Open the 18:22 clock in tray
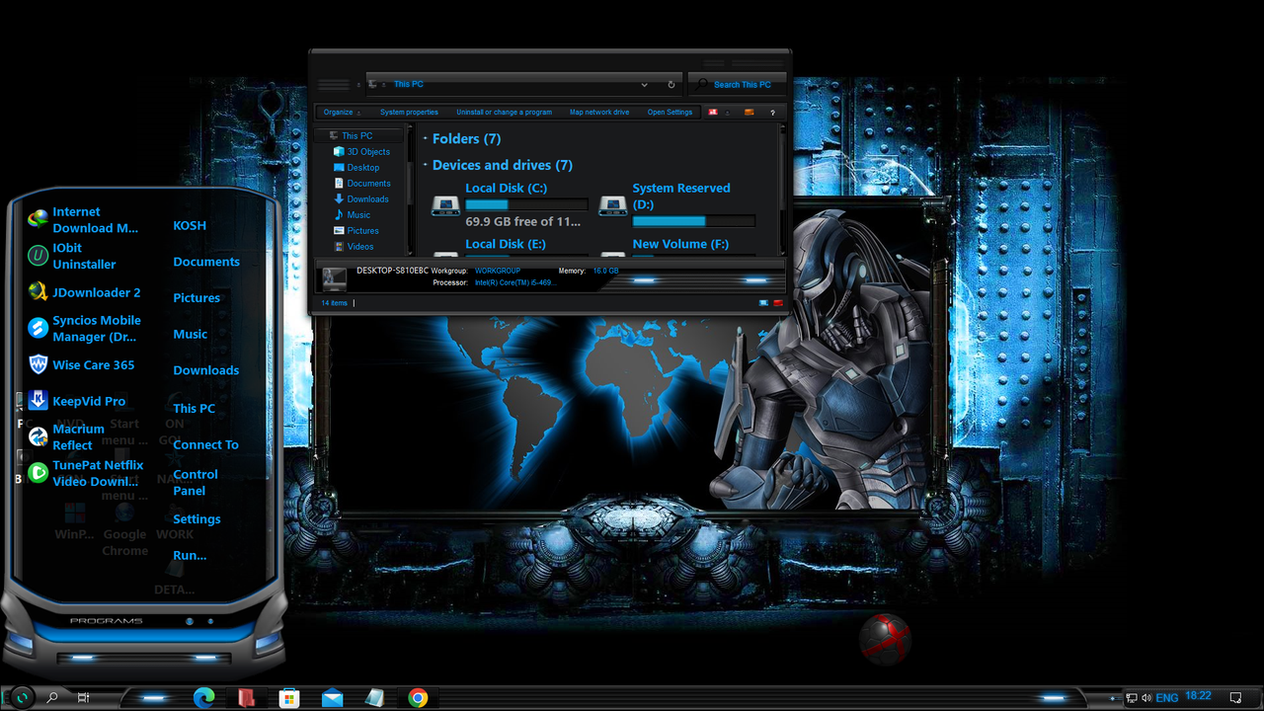This screenshot has height=711, width=1264. [x=1198, y=696]
